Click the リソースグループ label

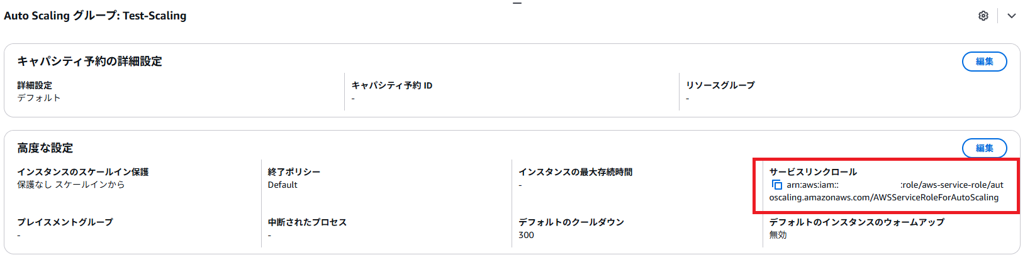coord(720,85)
